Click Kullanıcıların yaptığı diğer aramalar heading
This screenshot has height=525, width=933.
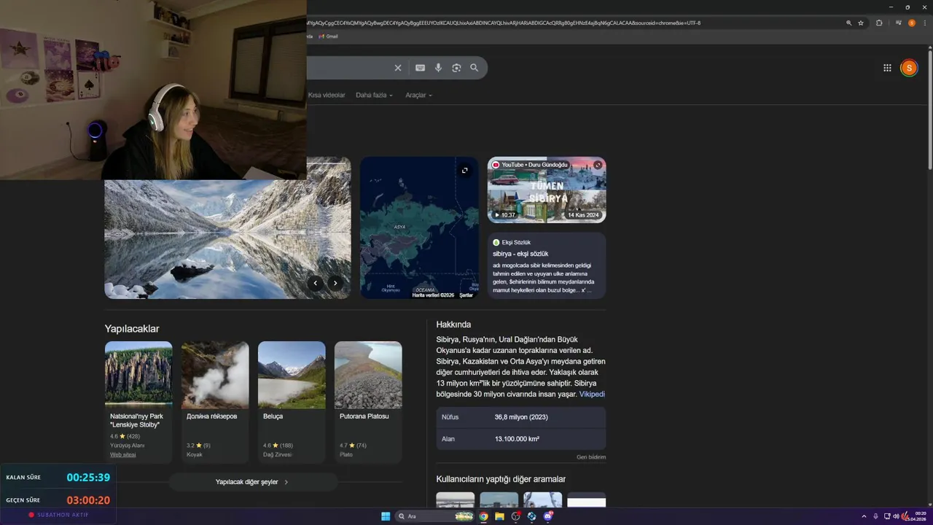(501, 479)
